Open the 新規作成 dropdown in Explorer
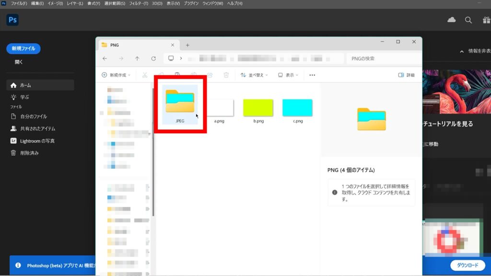This screenshot has width=491, height=276. pos(116,75)
